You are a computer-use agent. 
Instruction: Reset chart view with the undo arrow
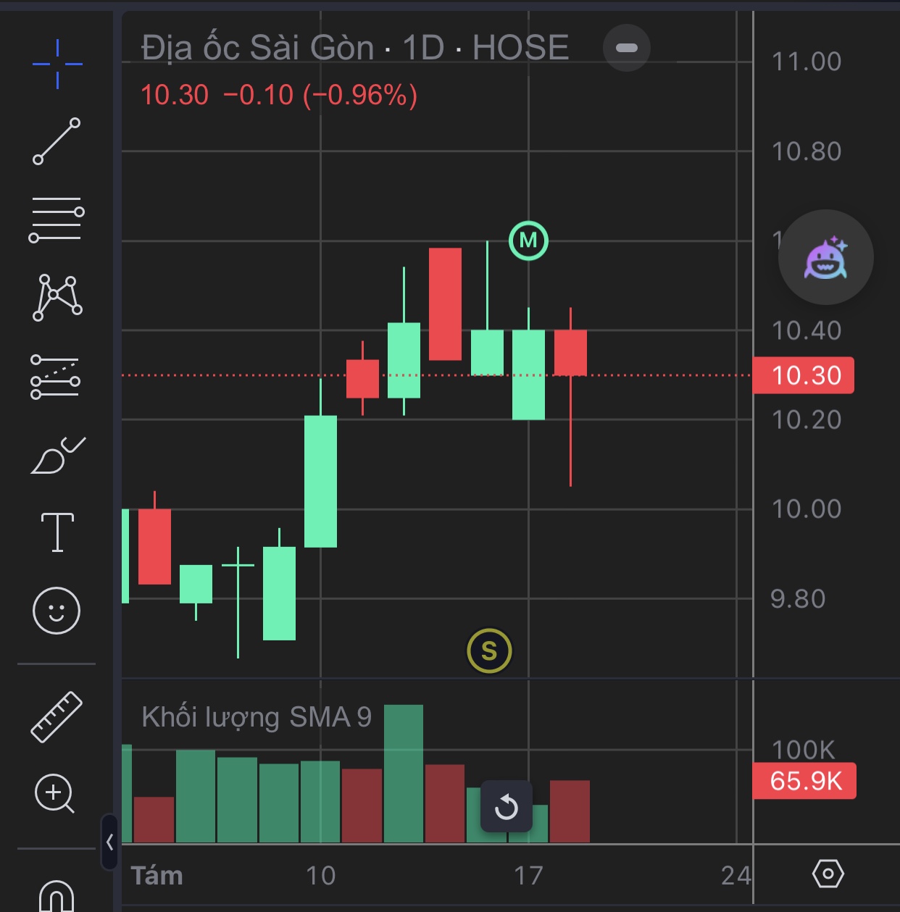coord(507,806)
